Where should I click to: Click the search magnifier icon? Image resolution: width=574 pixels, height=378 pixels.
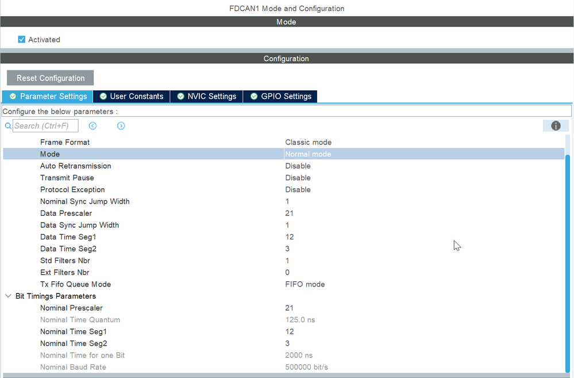[7, 126]
